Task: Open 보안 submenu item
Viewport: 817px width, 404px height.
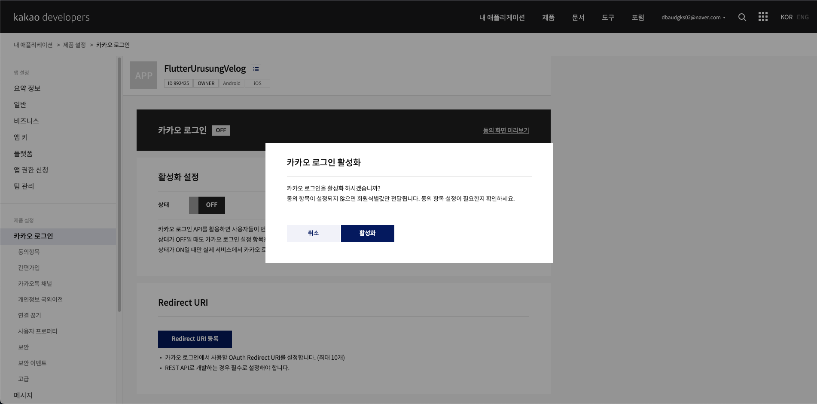Action: click(x=24, y=347)
